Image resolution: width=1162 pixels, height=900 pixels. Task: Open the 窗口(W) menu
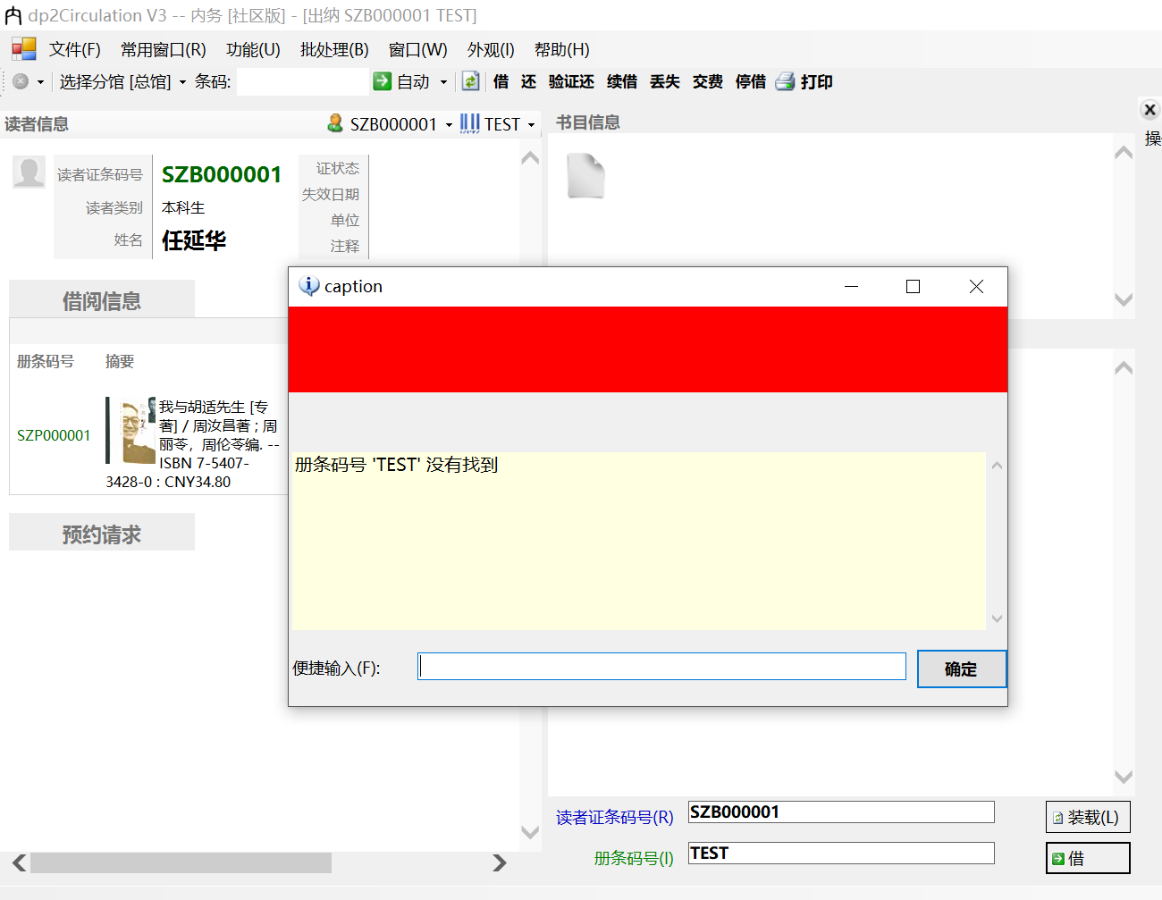coord(417,49)
